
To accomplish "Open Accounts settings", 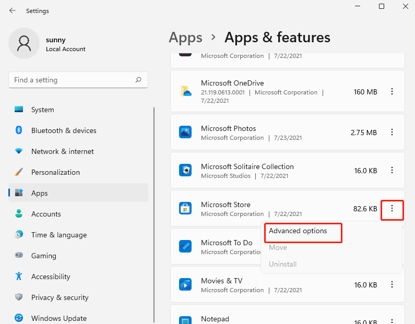I will pos(78,214).
